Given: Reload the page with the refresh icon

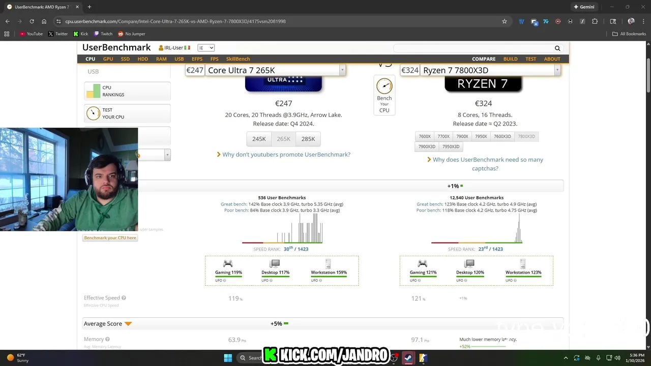Looking at the screenshot, I should tap(32, 21).
